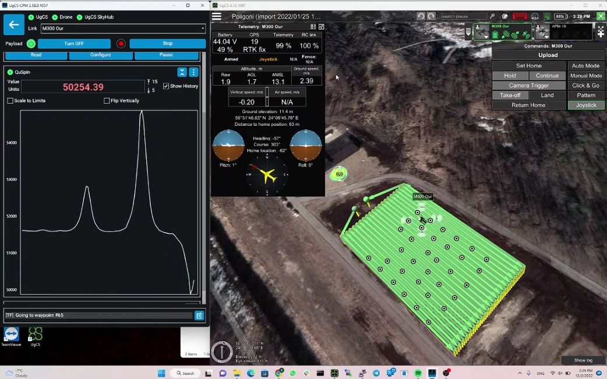Click the red record button

pyautogui.click(x=121, y=44)
